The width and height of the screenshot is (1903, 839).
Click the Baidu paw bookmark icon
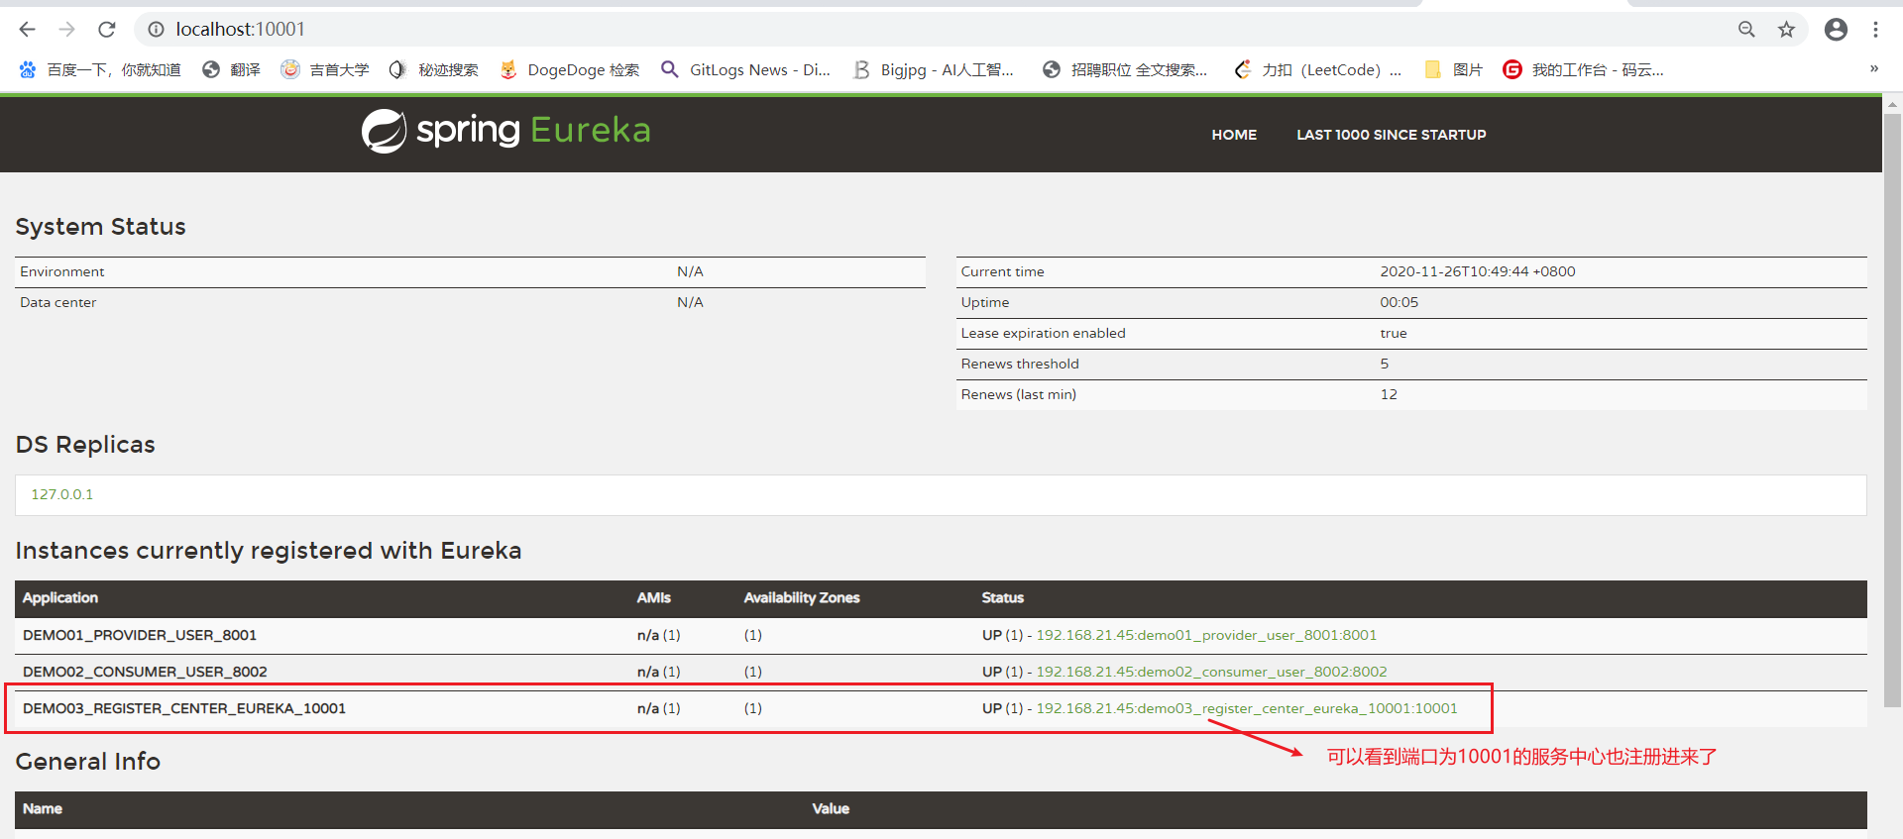click(28, 69)
